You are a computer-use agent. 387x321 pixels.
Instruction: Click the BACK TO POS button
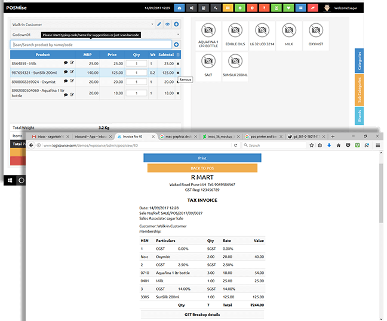[x=202, y=168]
